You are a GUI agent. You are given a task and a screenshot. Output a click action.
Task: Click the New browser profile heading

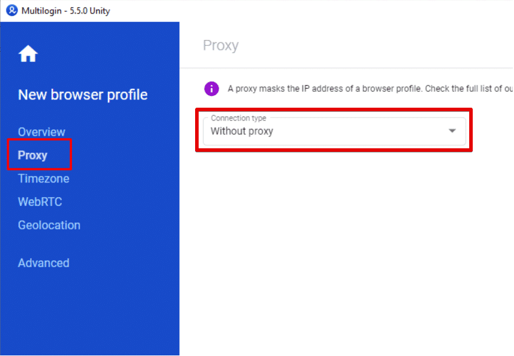(x=83, y=95)
